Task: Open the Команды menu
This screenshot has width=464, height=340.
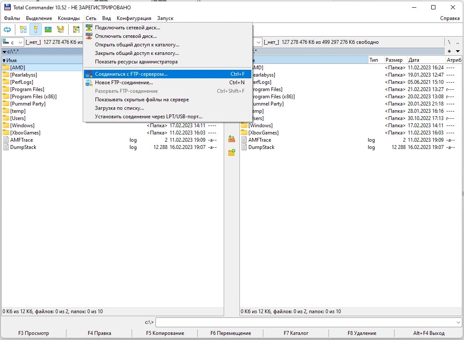Action: (69, 18)
